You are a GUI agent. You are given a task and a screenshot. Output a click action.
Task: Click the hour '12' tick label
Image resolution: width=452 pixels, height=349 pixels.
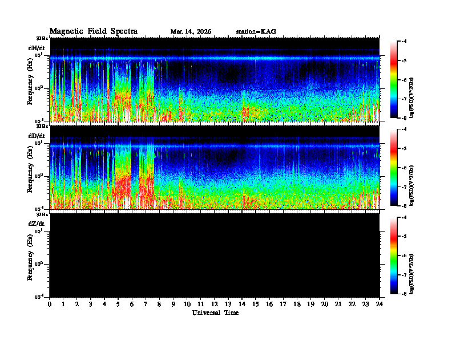pyautogui.click(x=215, y=305)
